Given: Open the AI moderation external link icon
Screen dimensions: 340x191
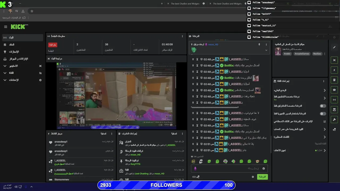Looking at the screenshot, I should 325,121.
